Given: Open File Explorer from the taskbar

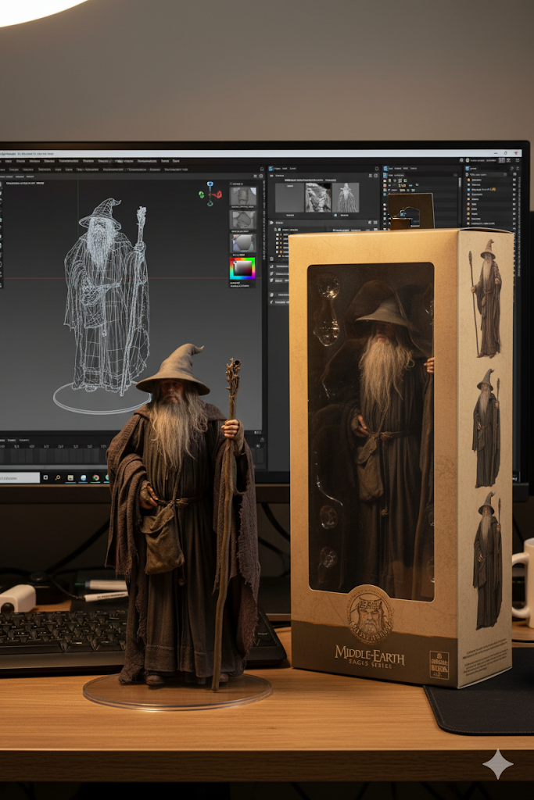Looking at the screenshot, I should click(x=70, y=478).
